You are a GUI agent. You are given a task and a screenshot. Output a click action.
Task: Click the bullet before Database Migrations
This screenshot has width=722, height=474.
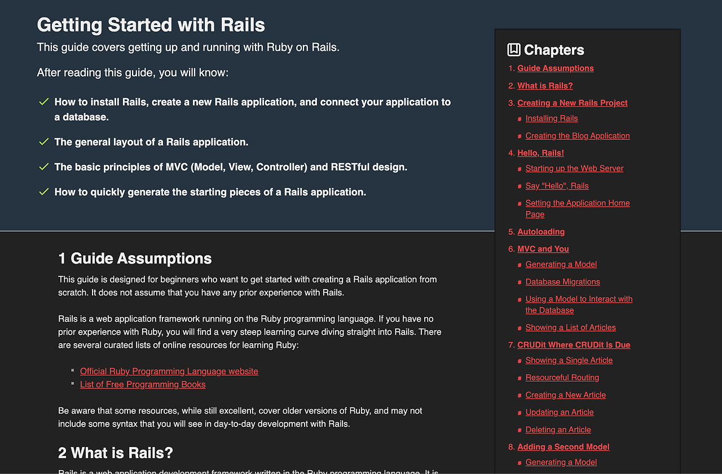tap(520, 282)
